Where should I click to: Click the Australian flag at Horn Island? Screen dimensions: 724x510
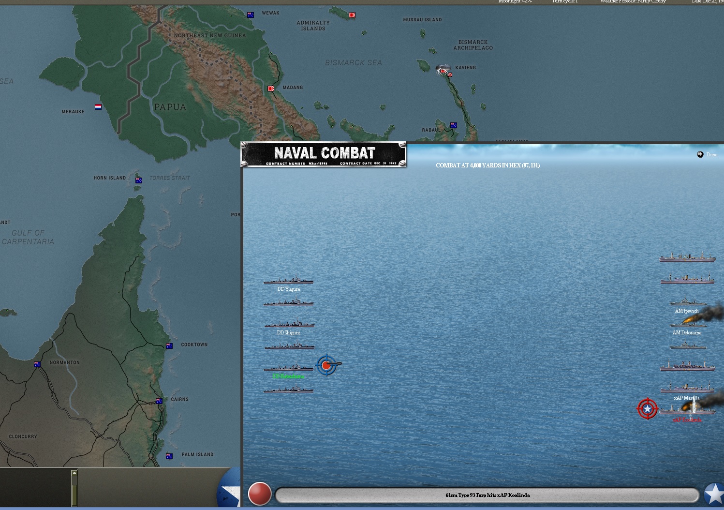(139, 180)
